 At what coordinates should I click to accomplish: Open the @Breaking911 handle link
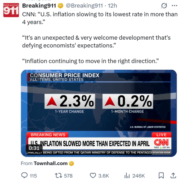click(x=84, y=6)
